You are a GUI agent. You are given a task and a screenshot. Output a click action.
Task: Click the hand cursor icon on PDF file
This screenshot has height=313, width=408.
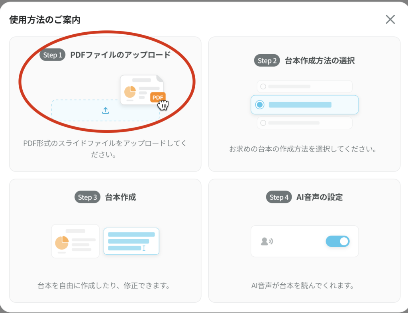[x=163, y=105]
